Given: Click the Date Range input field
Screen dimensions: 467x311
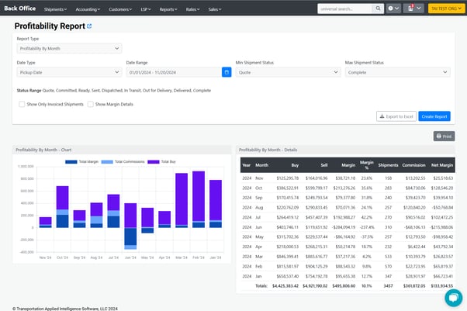Looking at the screenshot, I should [174, 72].
